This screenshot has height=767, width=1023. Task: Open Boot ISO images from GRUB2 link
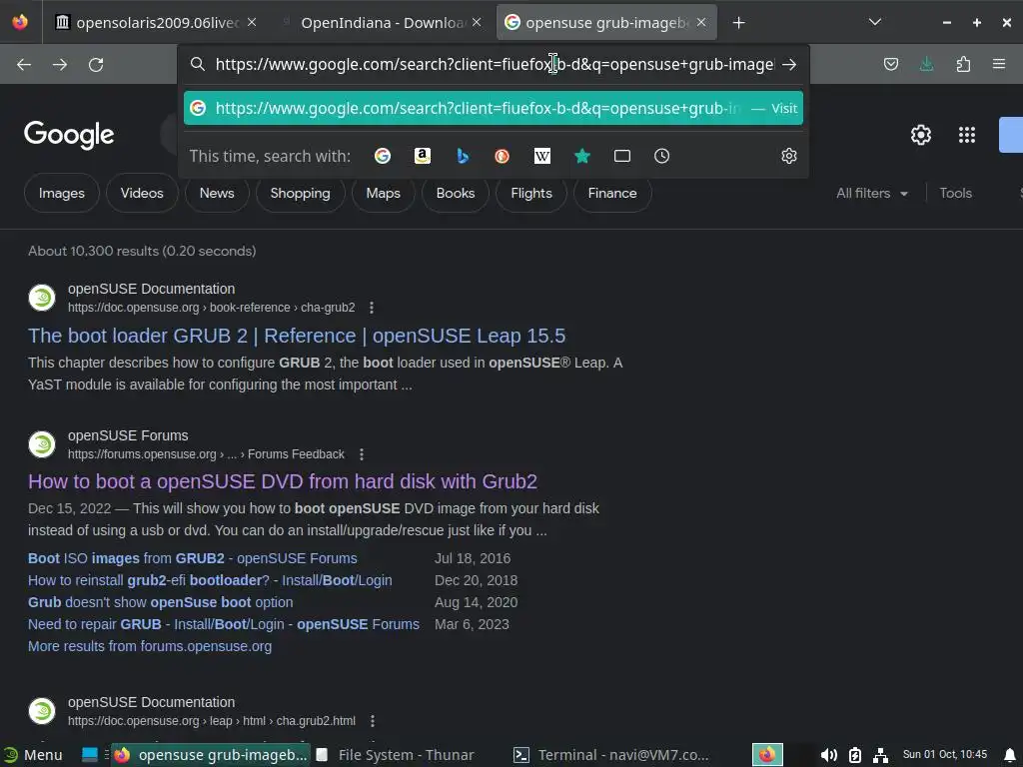coord(193,558)
